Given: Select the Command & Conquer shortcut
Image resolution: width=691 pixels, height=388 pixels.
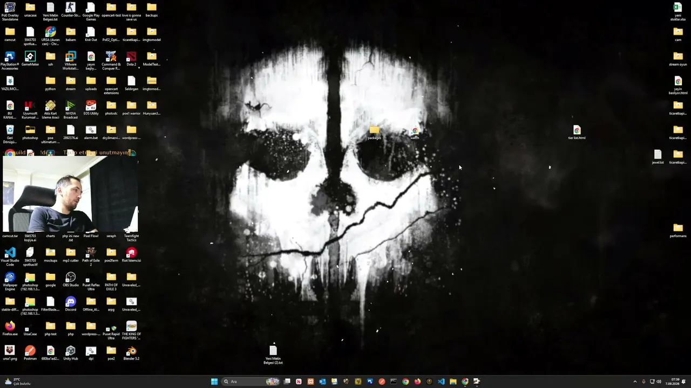Looking at the screenshot, I should pyautogui.click(x=111, y=61).
